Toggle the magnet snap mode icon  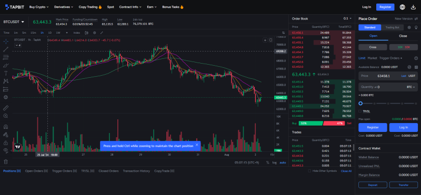point(6,127)
